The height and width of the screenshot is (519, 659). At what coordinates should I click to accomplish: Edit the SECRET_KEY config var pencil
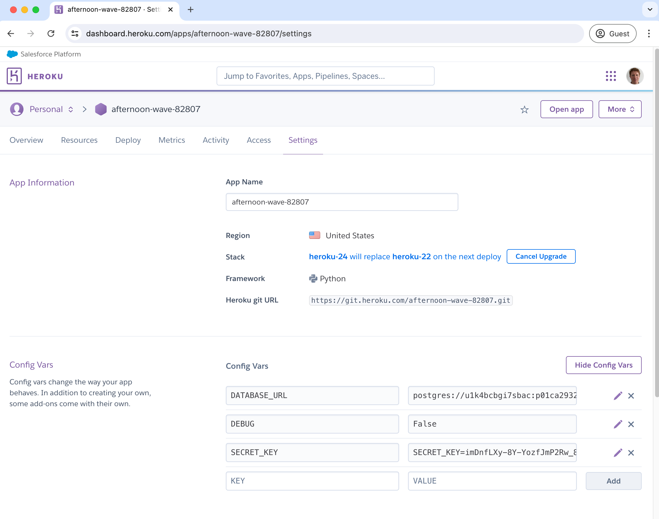(x=618, y=453)
